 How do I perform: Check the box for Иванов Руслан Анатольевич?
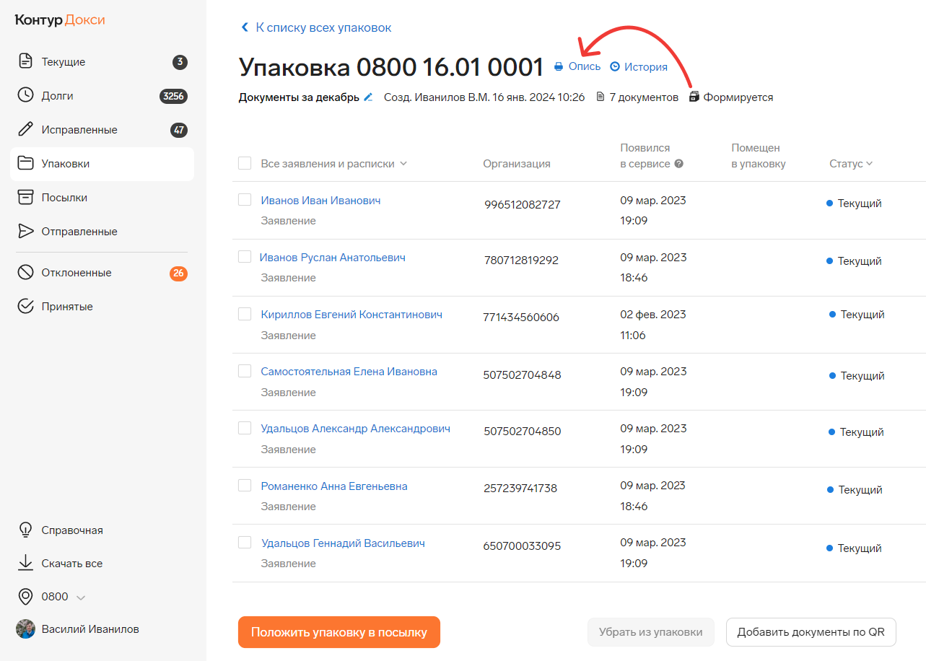tap(245, 257)
